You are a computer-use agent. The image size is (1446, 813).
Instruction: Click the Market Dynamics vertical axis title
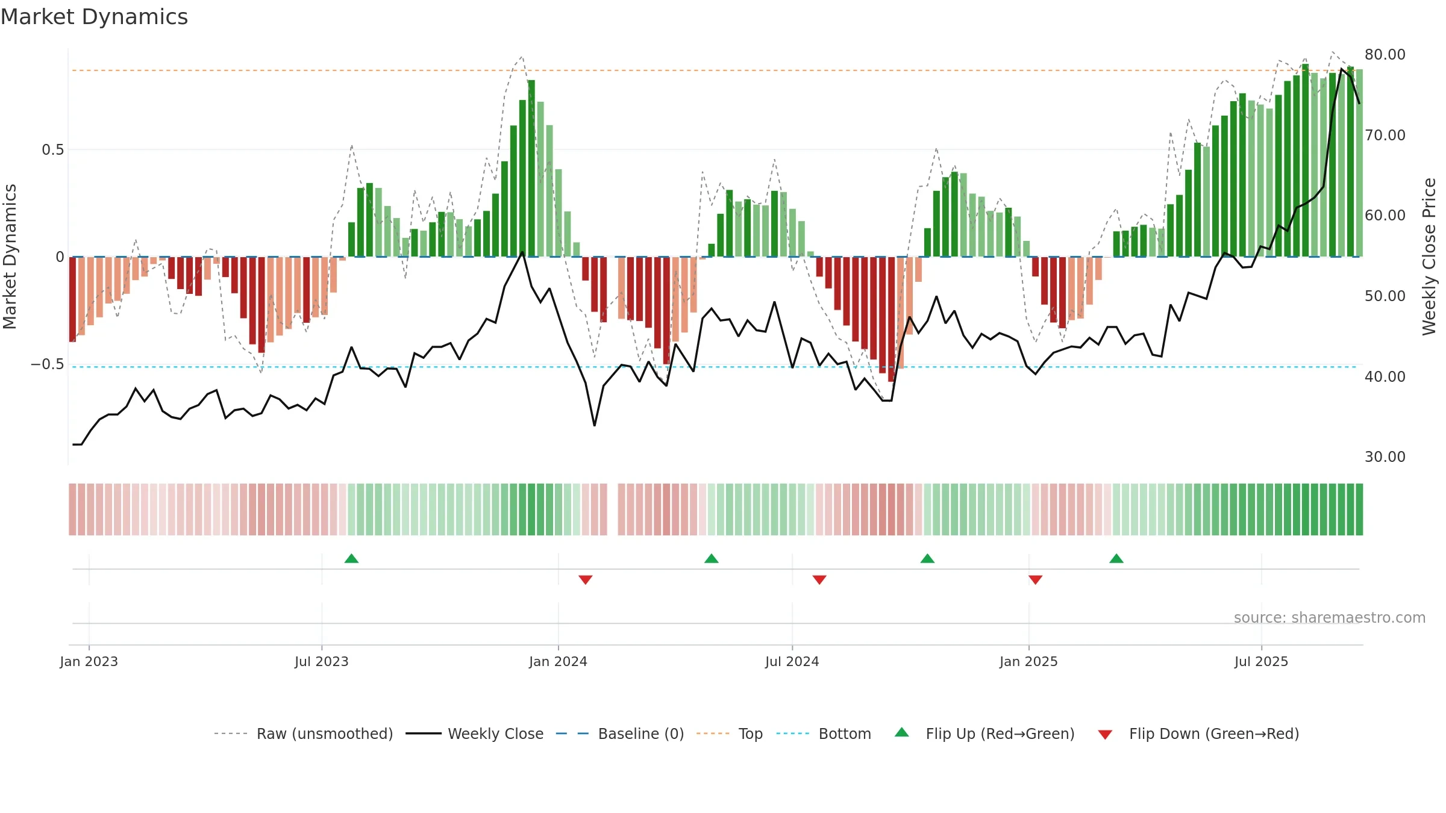pyautogui.click(x=10, y=257)
